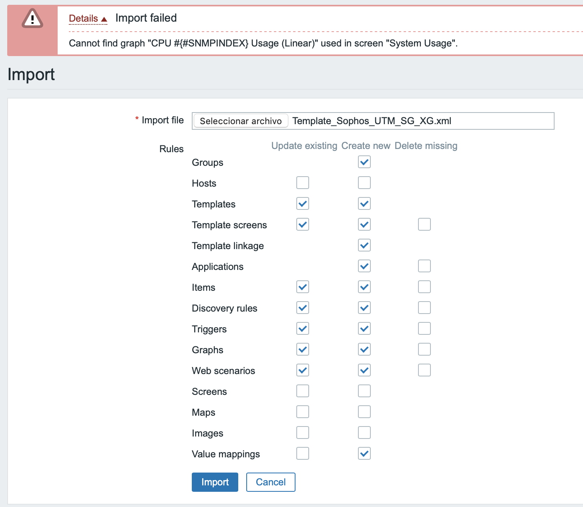Click the Import button

(x=215, y=482)
